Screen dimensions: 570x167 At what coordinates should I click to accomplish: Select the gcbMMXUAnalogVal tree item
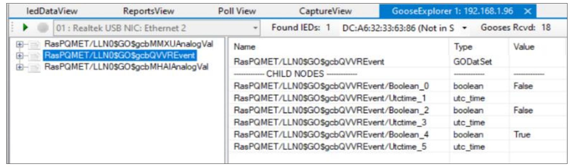tap(128, 44)
